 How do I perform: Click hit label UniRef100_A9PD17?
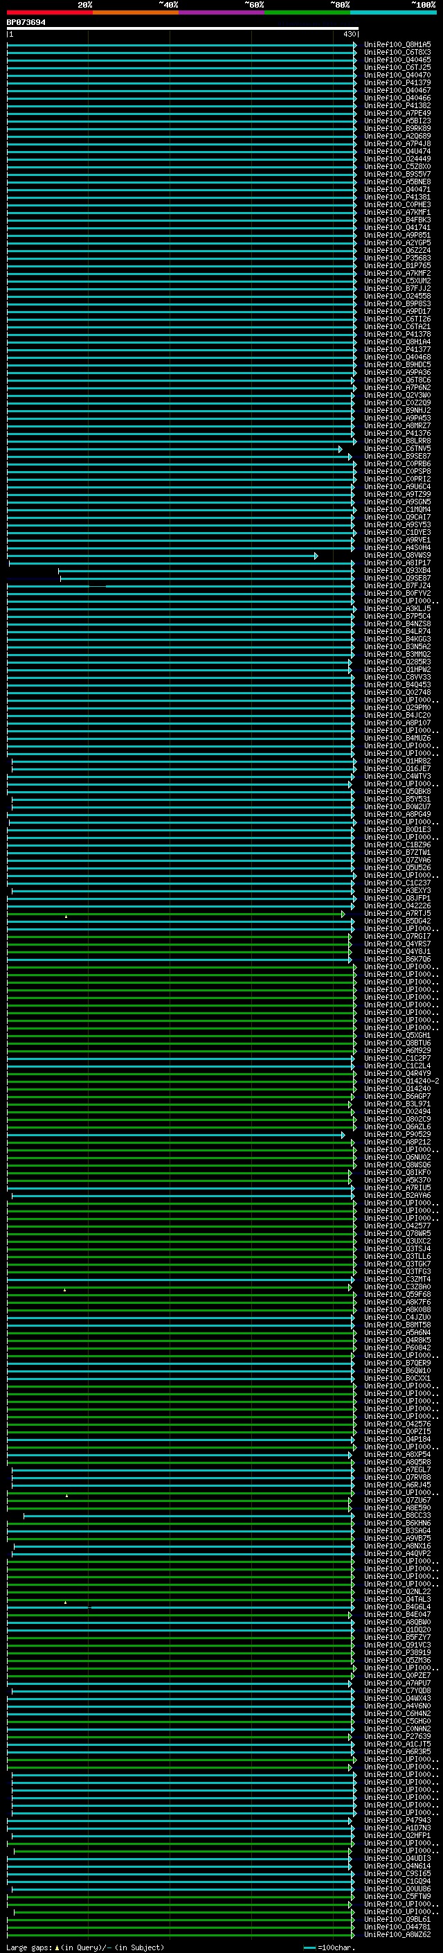tap(397, 312)
